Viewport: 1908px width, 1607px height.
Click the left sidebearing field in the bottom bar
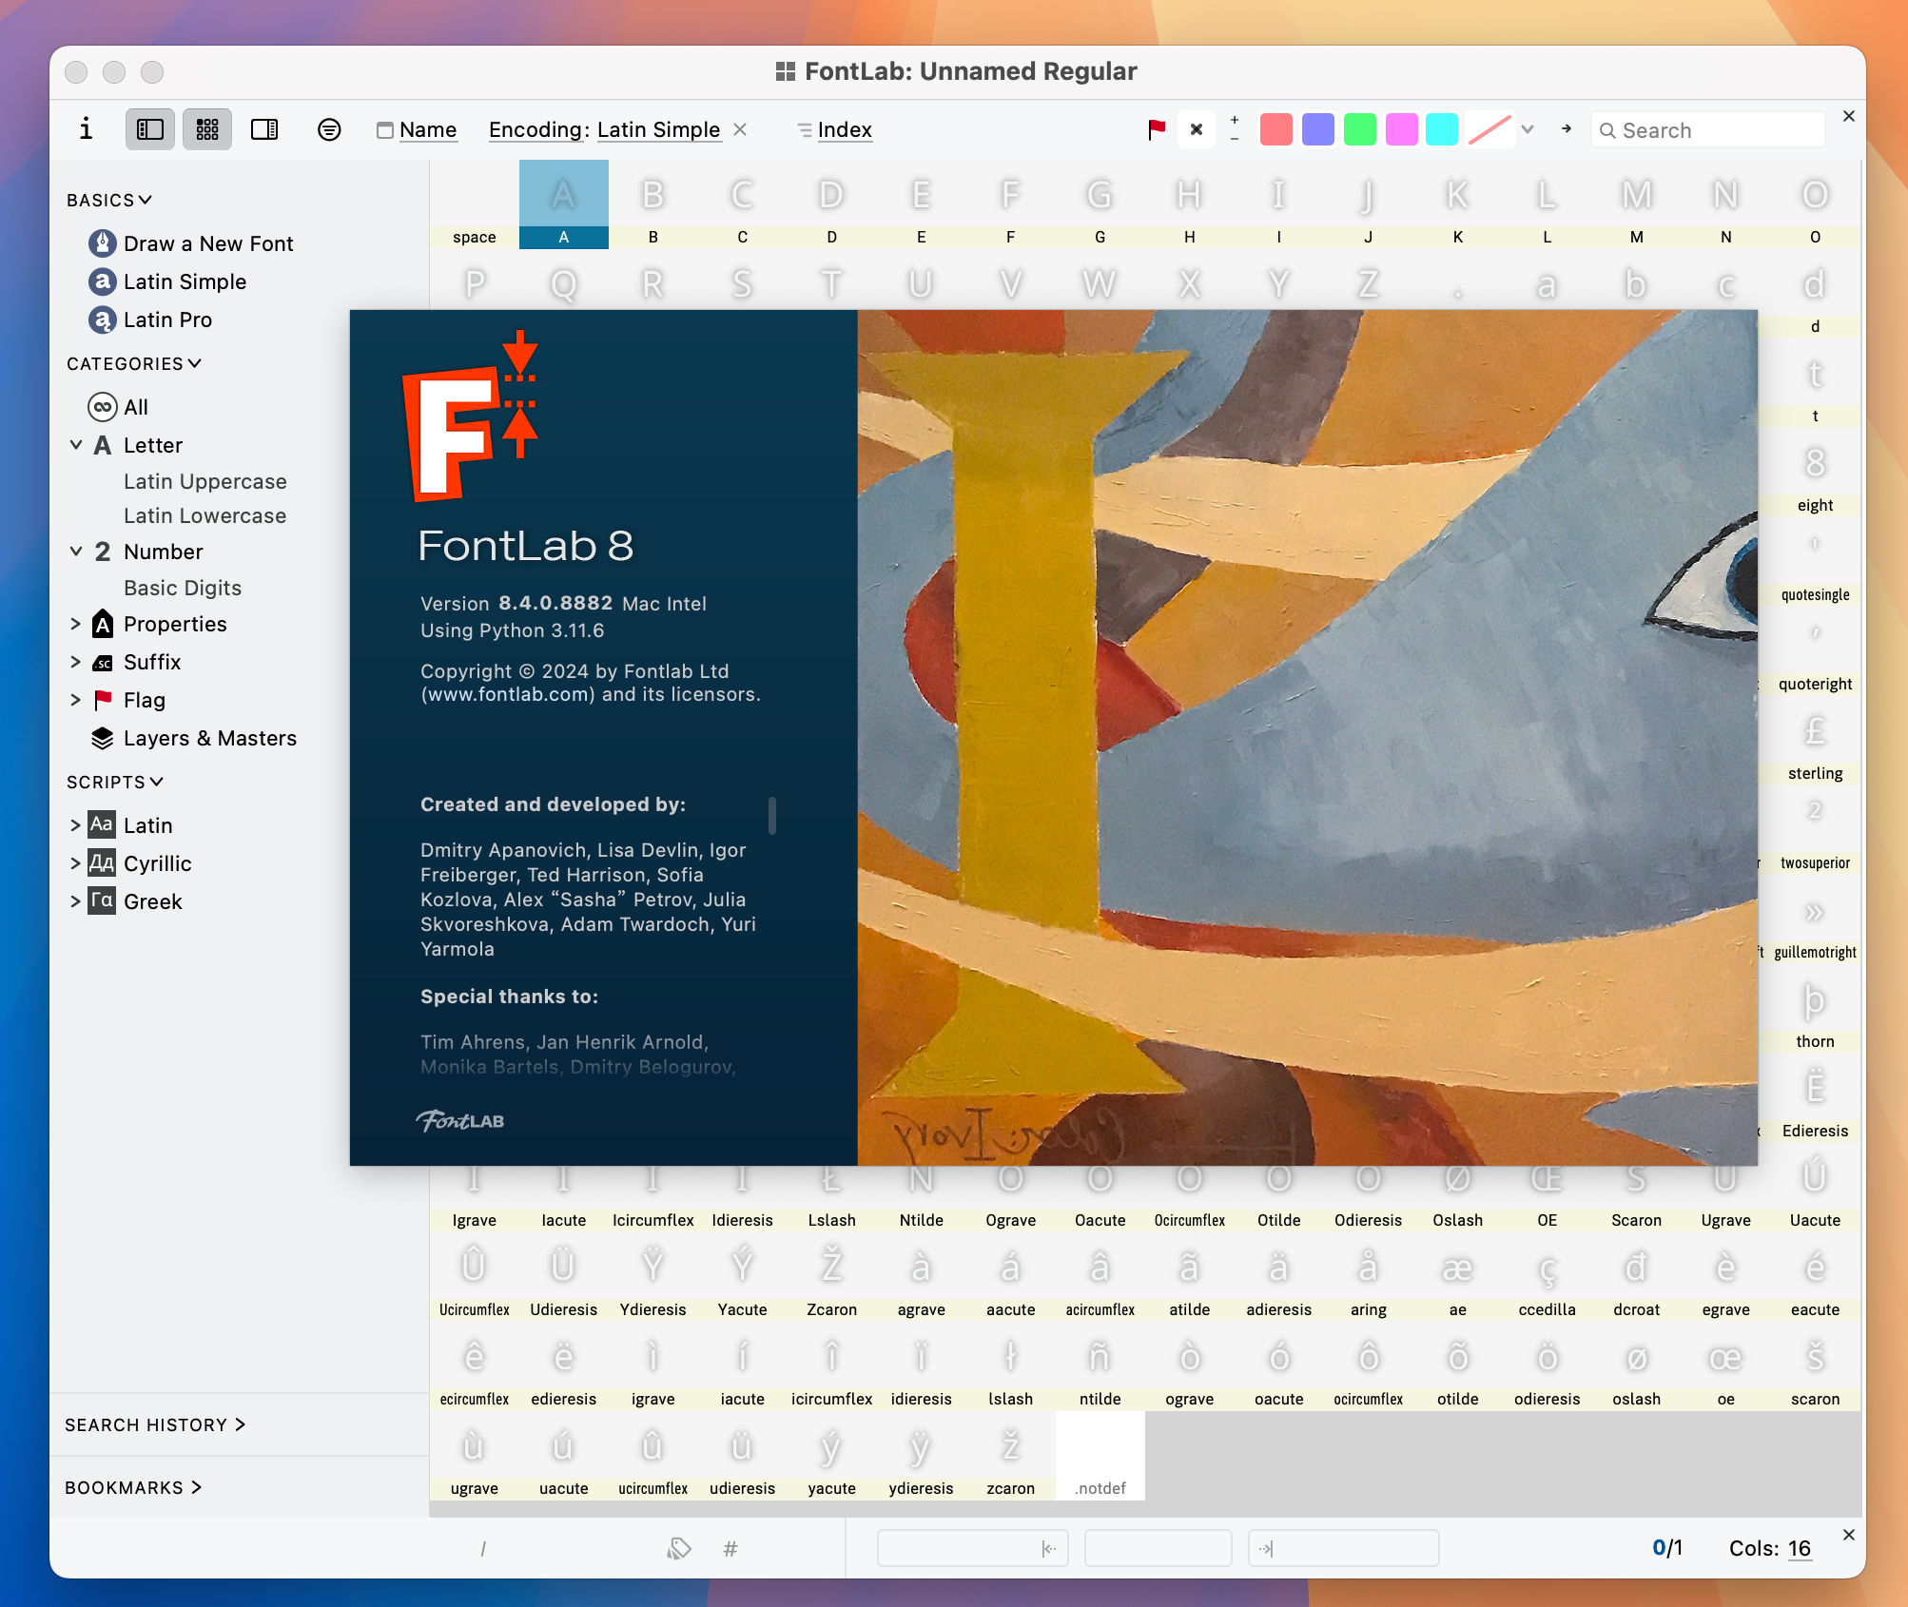(x=972, y=1548)
